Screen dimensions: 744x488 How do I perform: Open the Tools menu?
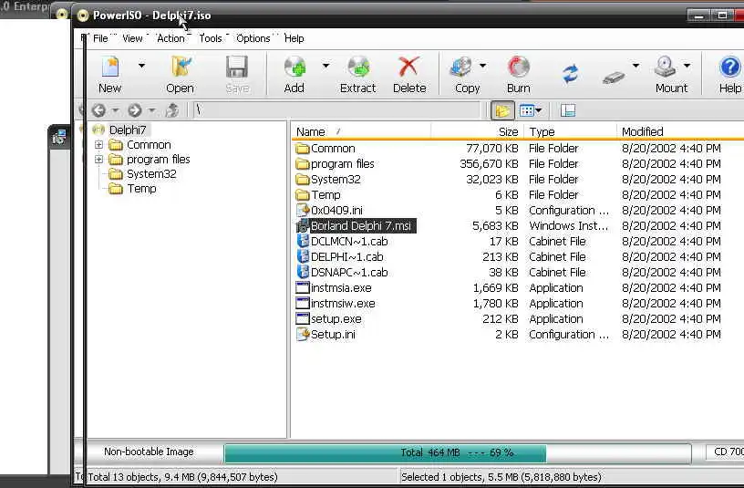211,38
